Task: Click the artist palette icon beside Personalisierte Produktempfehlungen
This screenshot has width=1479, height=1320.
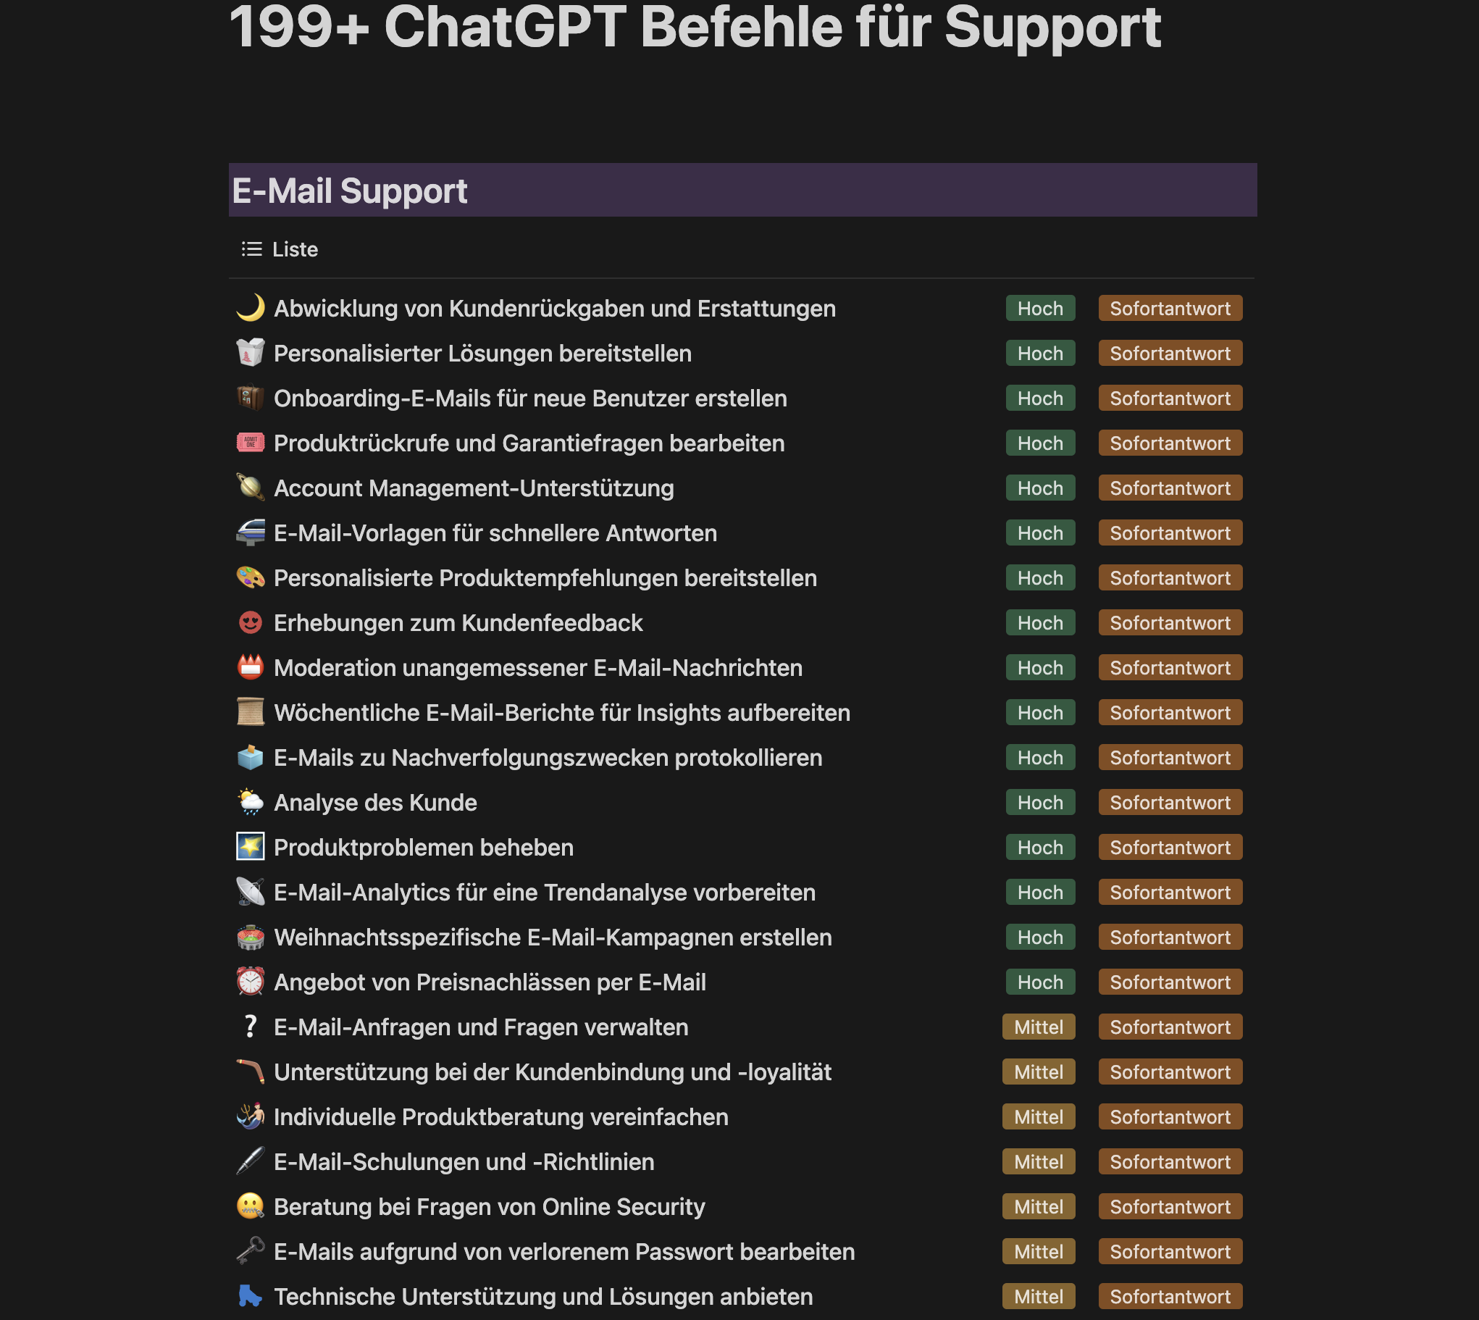Action: pos(250,578)
